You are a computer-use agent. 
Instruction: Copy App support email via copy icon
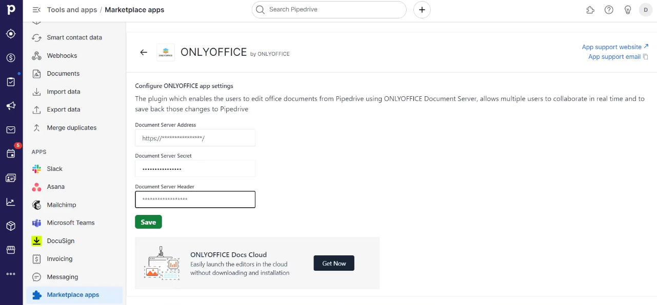tap(646, 57)
